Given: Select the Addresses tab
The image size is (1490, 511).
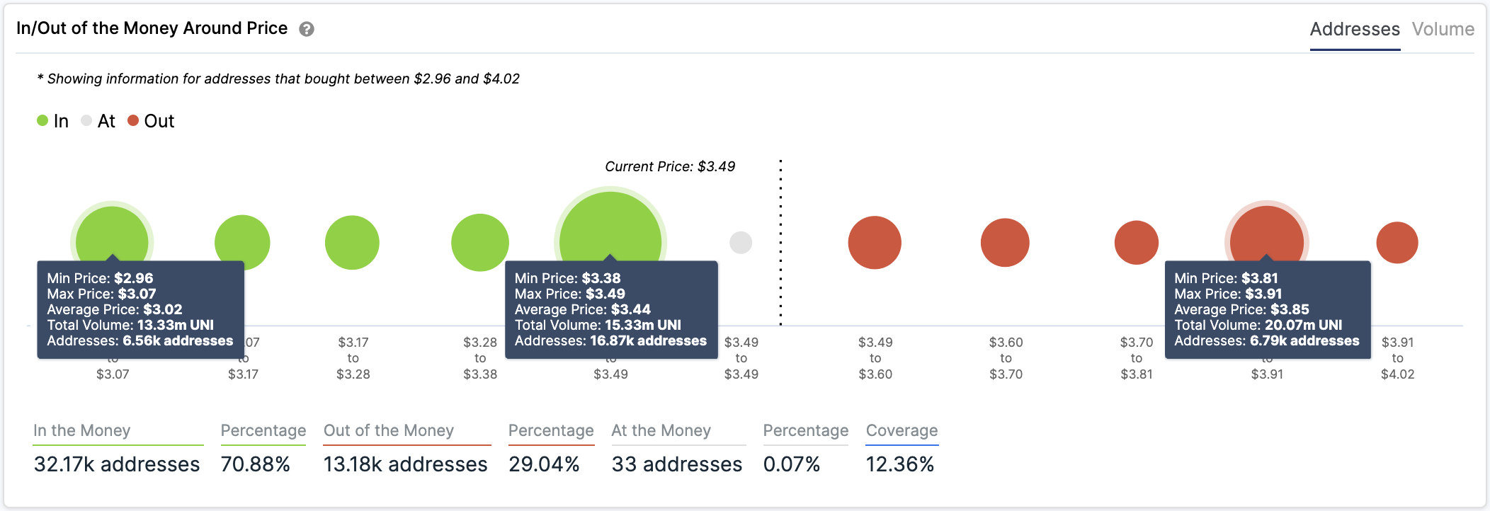Looking at the screenshot, I should coord(1355,29).
